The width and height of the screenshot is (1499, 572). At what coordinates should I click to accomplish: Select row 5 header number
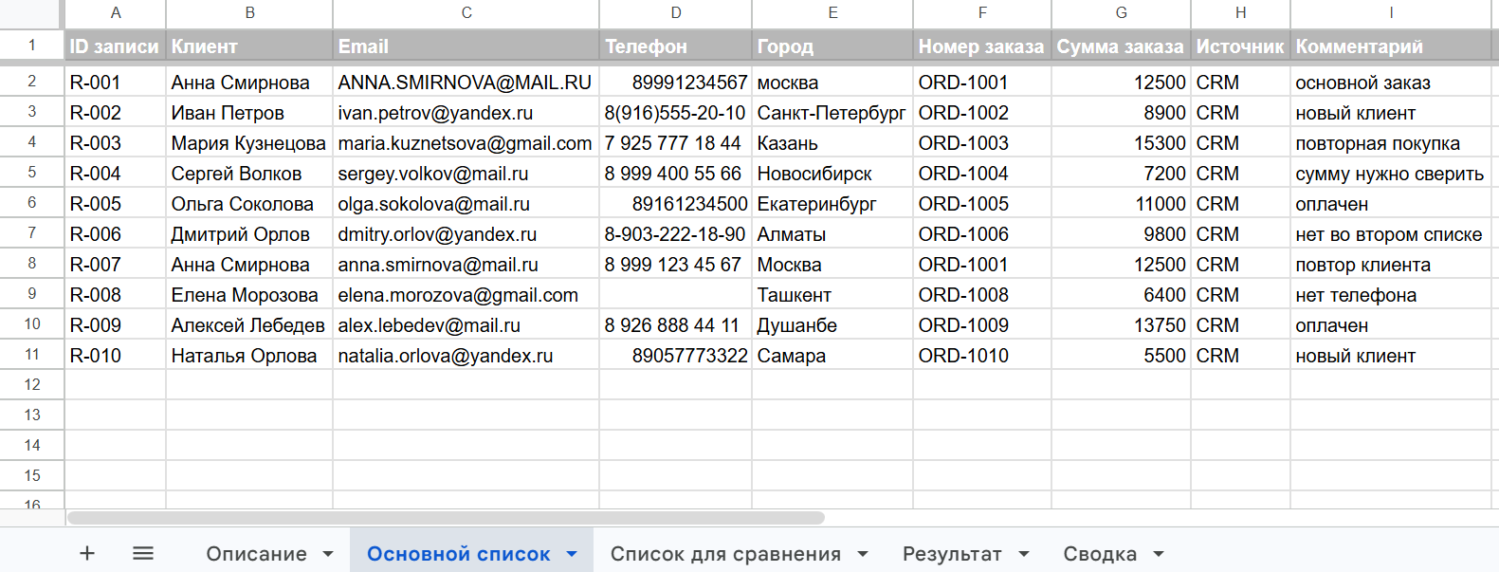[32, 173]
